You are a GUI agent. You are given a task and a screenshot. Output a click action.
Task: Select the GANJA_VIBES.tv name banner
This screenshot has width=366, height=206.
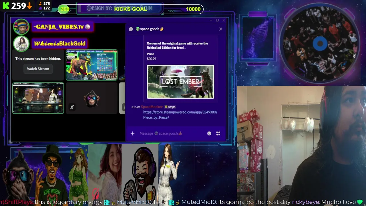[x=62, y=27]
